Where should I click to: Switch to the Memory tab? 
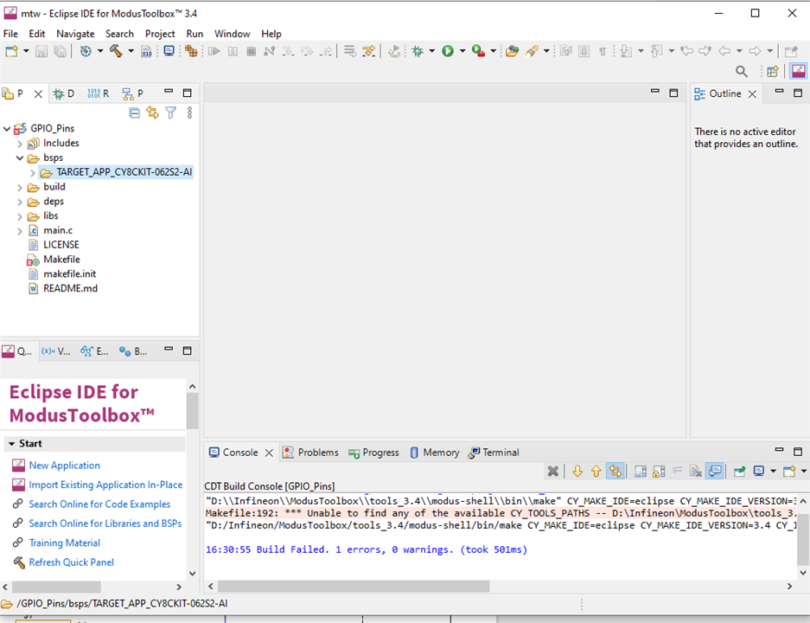435,453
